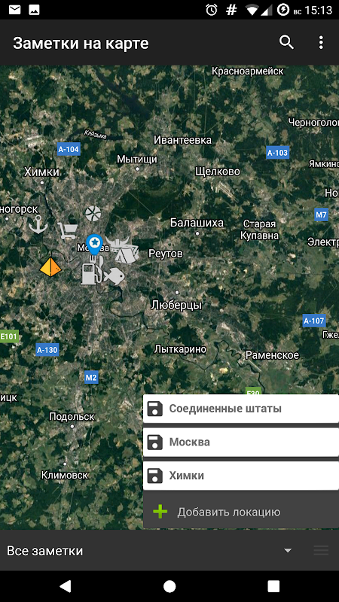This screenshot has height=602, width=339.
Task: Go to saved location Химки
Action: [x=241, y=476]
